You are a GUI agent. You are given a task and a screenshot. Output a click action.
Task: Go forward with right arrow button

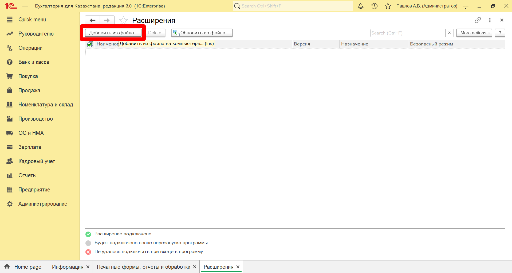[107, 20]
